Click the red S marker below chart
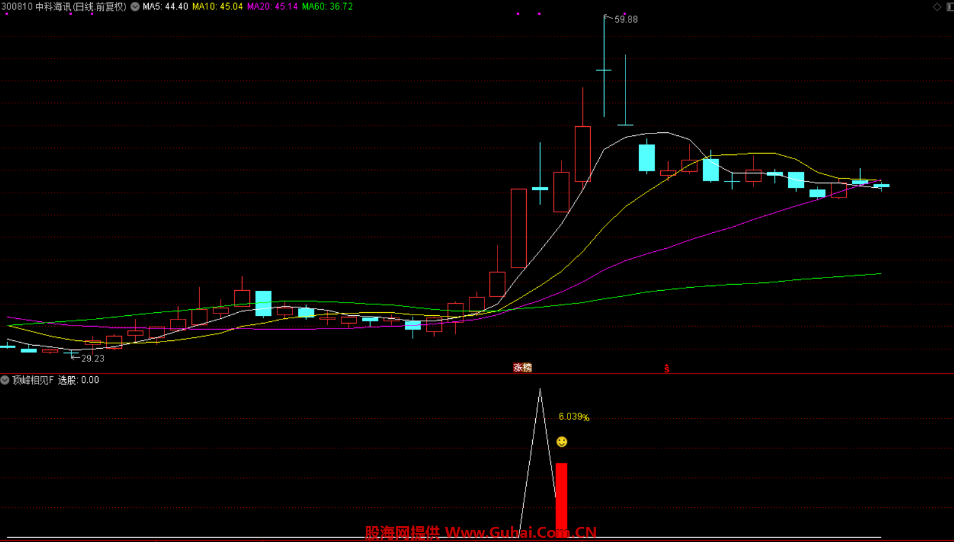954x542 pixels. 667,368
